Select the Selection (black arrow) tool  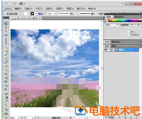coord(6,24)
